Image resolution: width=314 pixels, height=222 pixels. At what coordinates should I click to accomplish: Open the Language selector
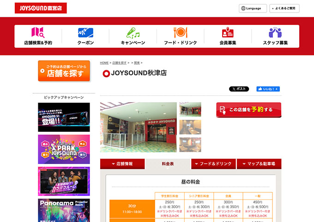click(253, 8)
